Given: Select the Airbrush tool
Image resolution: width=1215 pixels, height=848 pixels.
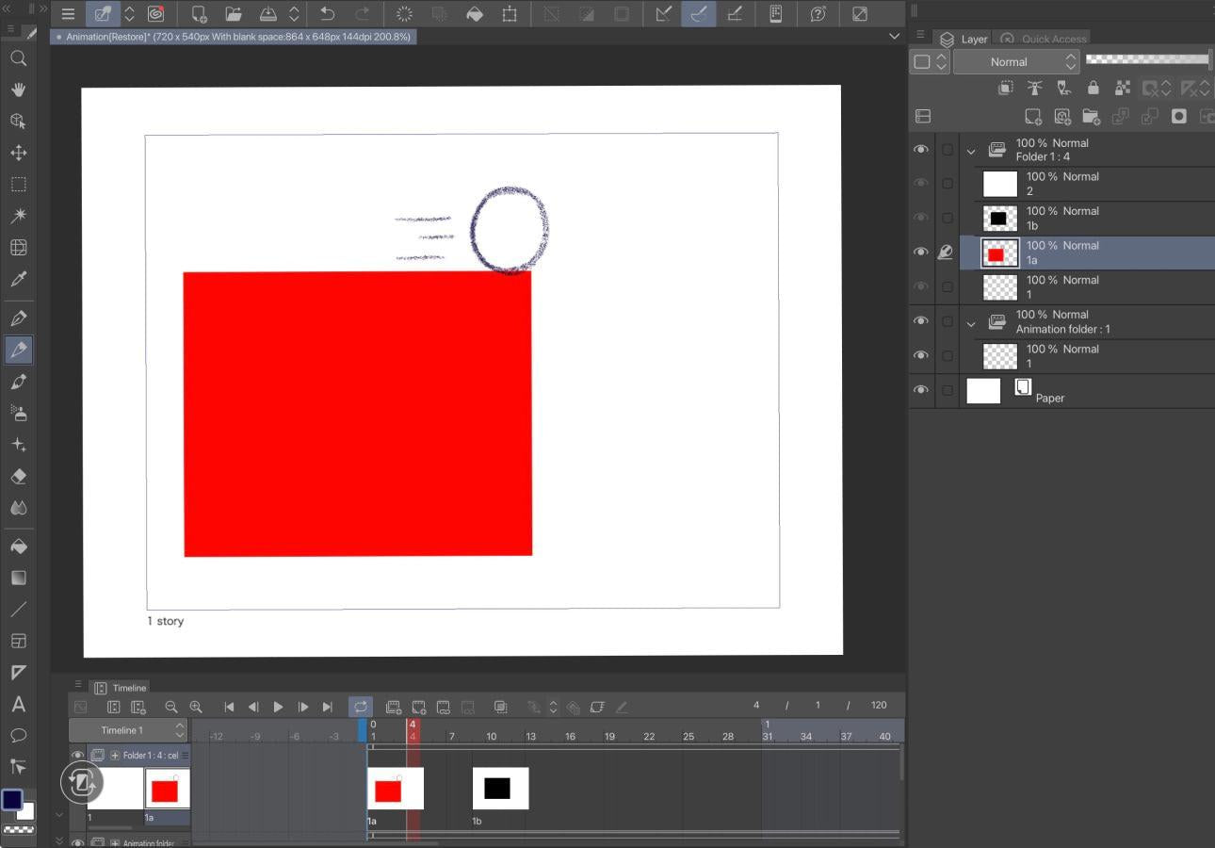Looking at the screenshot, I should (18, 413).
